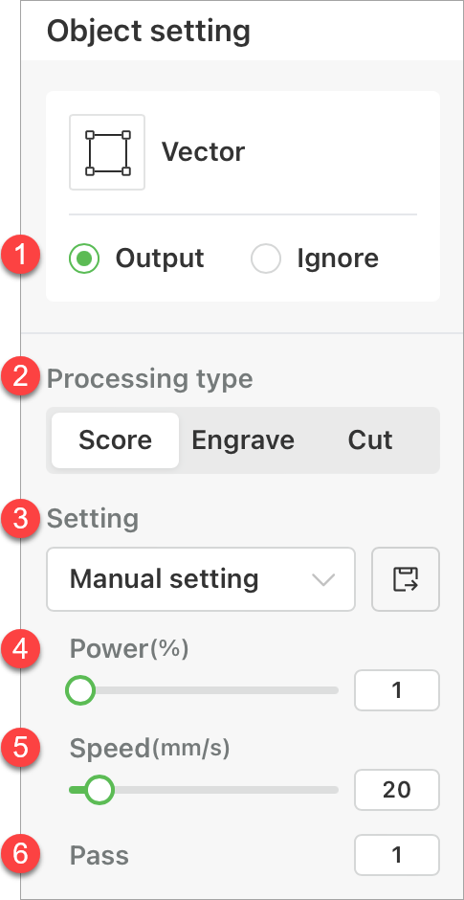The height and width of the screenshot is (900, 464).
Task: Click the red number 4 annotation badge
Action: point(21,649)
